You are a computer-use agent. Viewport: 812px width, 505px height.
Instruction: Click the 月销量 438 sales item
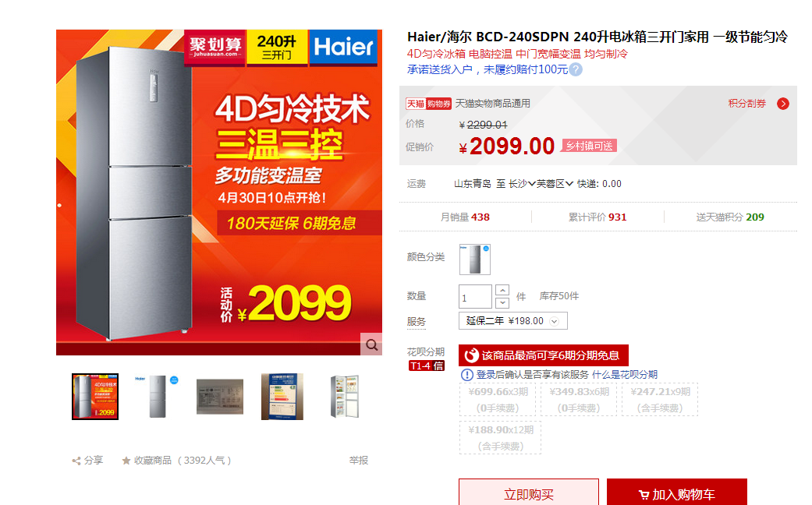(x=465, y=217)
